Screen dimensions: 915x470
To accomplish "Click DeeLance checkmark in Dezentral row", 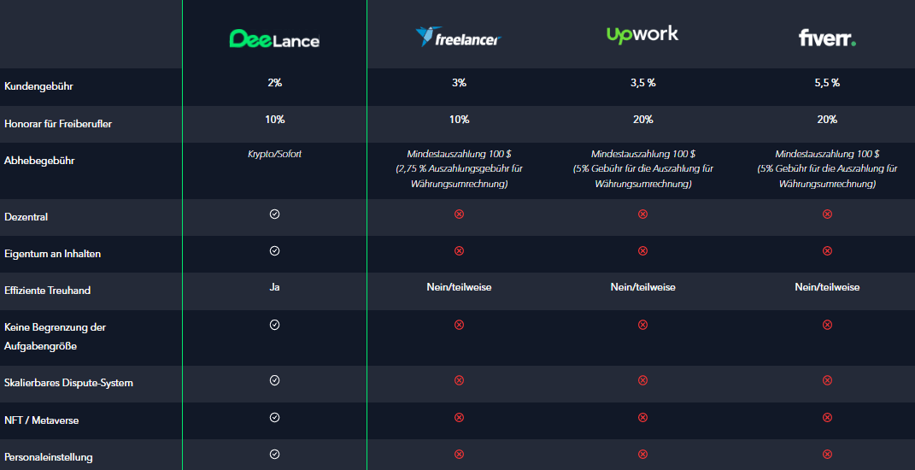I will [x=275, y=214].
